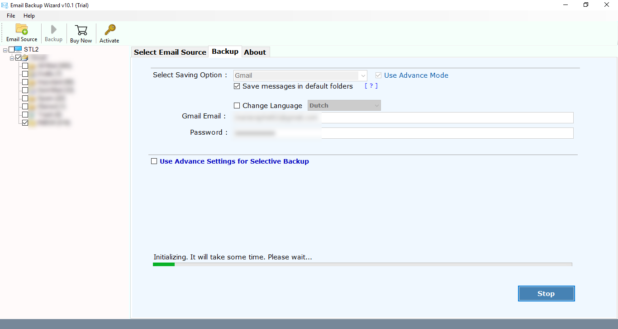Check Use Advance Settings for Selective Backup
Screen dimensions: 618x329
click(154, 161)
